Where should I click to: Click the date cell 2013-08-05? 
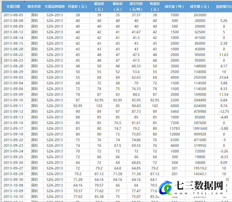13,15
